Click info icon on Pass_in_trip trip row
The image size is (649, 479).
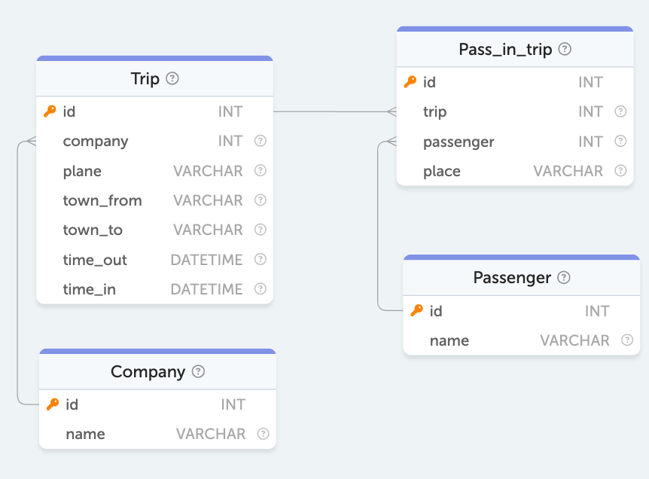620,111
